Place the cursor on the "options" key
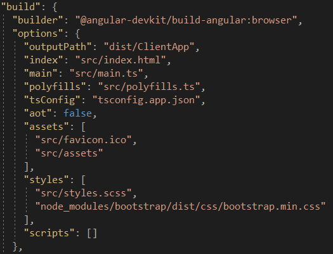The height and width of the screenshot is (254, 333). 38,34
